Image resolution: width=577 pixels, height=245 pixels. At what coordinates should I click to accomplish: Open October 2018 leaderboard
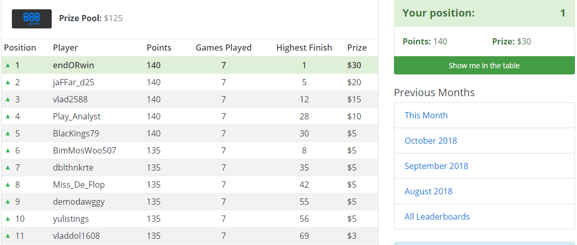click(431, 141)
